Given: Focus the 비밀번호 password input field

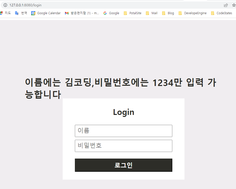Looking at the screenshot, I should 124,146.
